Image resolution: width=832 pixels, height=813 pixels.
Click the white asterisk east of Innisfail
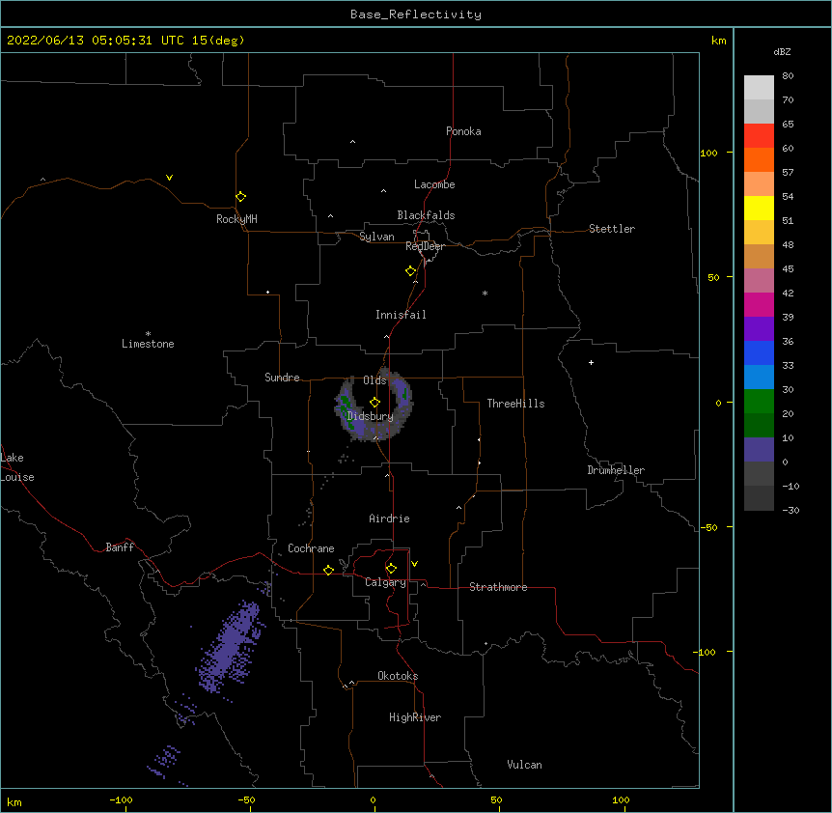click(x=485, y=293)
